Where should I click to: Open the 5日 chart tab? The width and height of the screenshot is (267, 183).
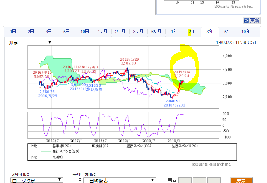coord(67,32)
